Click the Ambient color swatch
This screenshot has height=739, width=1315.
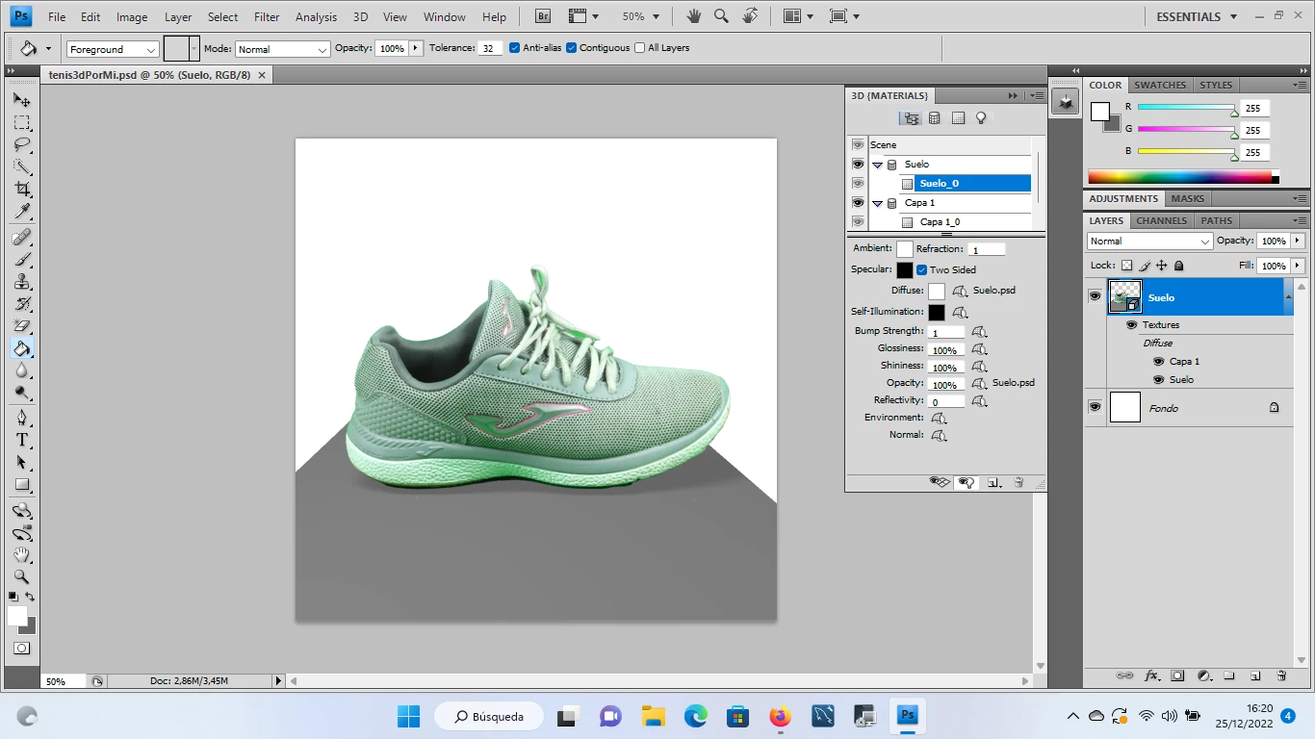click(905, 249)
